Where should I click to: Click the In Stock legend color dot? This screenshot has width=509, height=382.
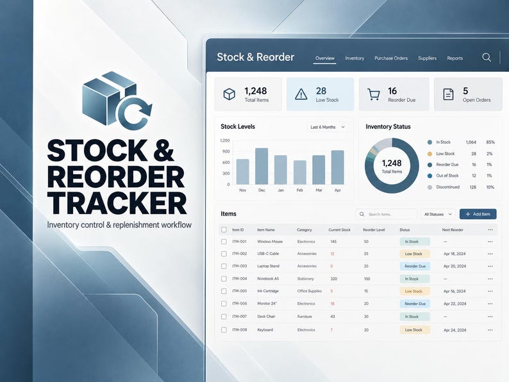430,142
